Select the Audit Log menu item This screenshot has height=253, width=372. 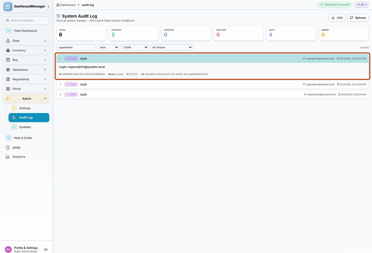click(x=29, y=117)
